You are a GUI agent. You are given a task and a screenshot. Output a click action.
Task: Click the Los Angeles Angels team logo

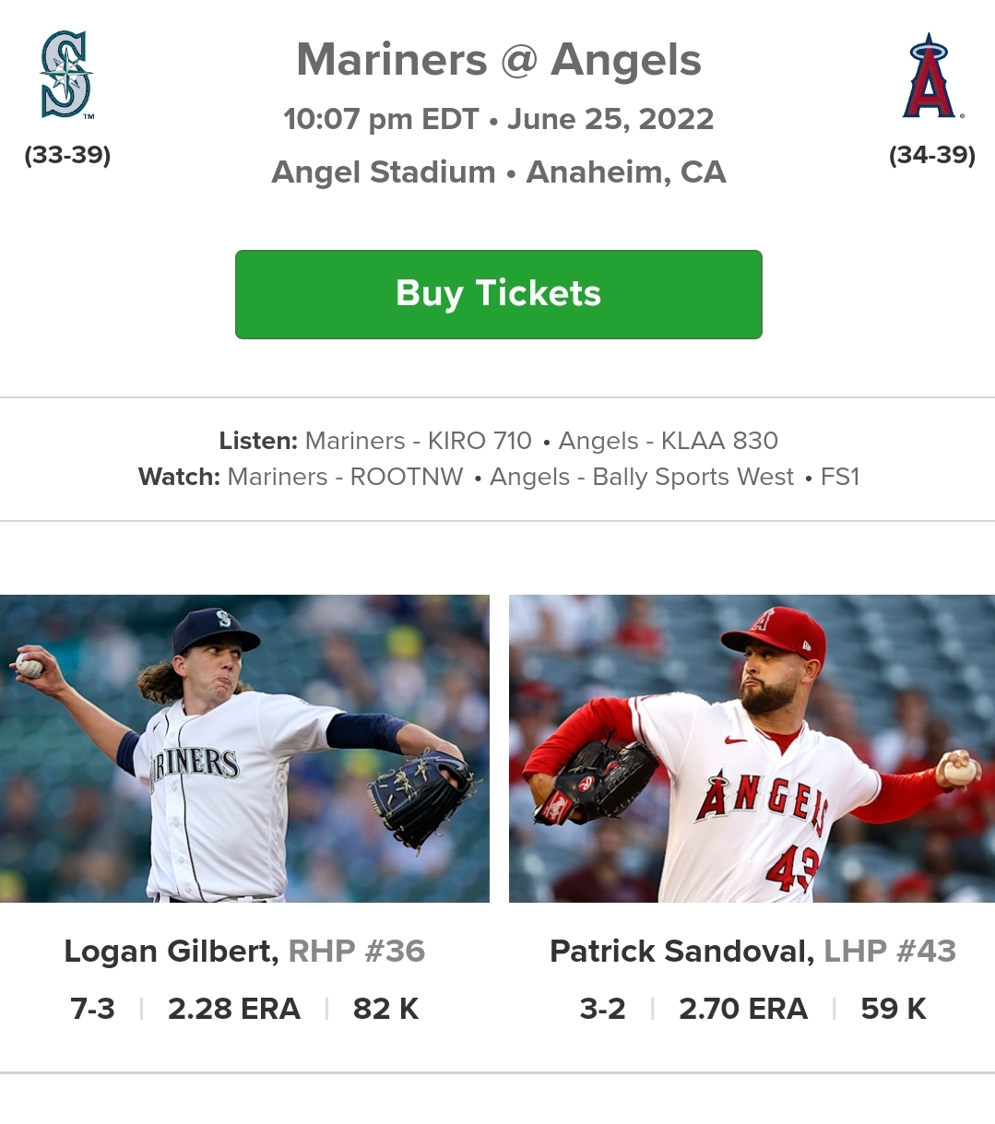coord(931,77)
